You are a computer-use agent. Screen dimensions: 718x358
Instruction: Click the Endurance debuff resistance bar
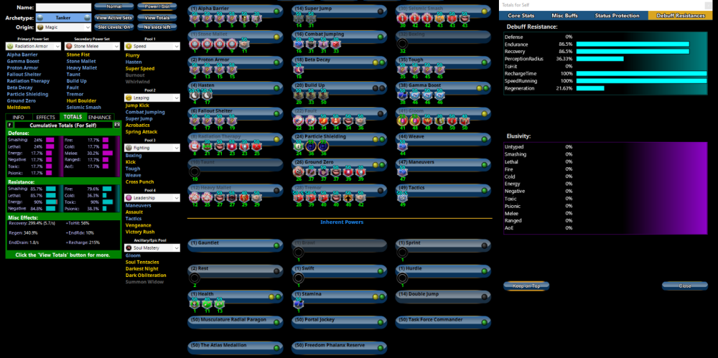(x=633, y=44)
